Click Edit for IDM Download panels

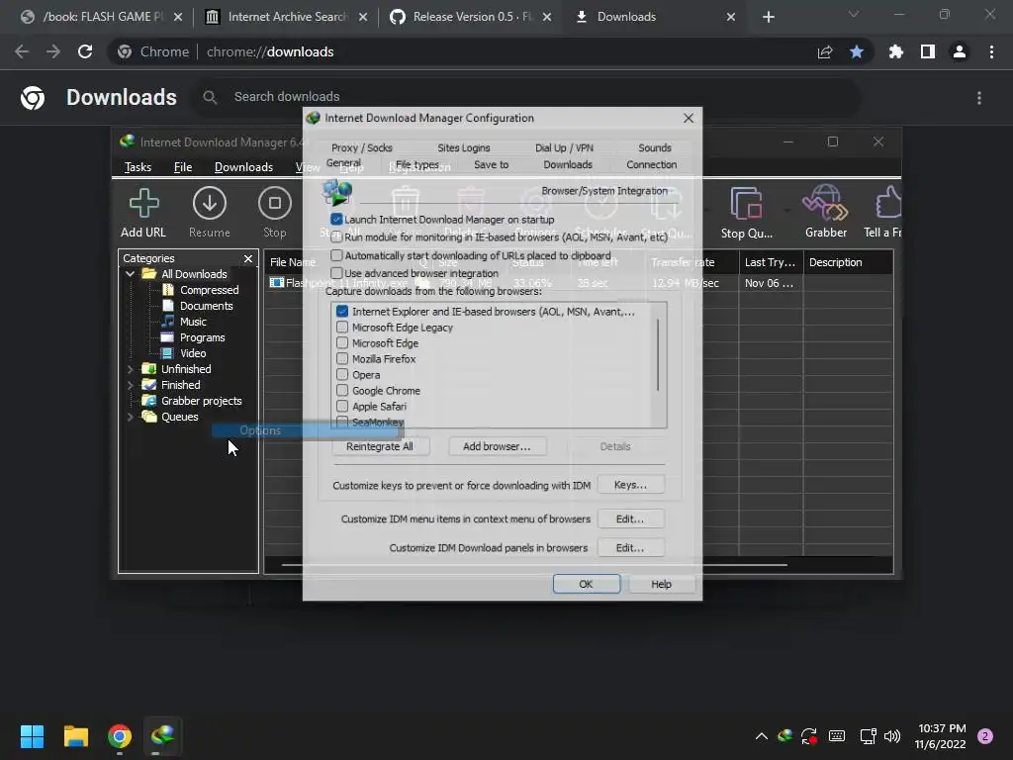[x=630, y=548]
